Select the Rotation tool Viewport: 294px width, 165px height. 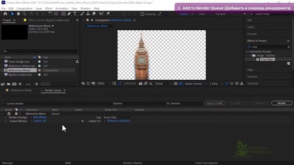pos(50,14)
